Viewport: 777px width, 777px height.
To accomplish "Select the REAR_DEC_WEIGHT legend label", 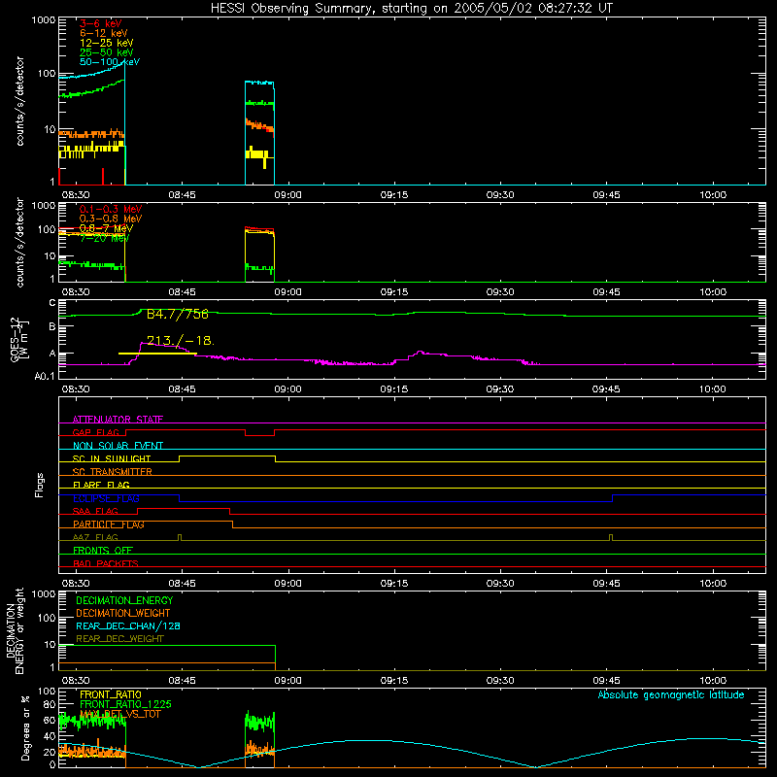I will point(119,639).
